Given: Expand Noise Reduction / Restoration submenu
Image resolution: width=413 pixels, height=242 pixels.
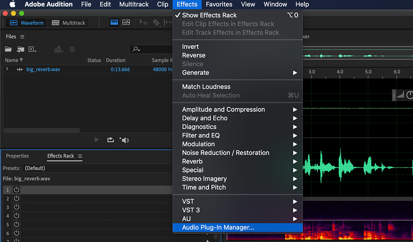Looking at the screenshot, I should coord(237,153).
